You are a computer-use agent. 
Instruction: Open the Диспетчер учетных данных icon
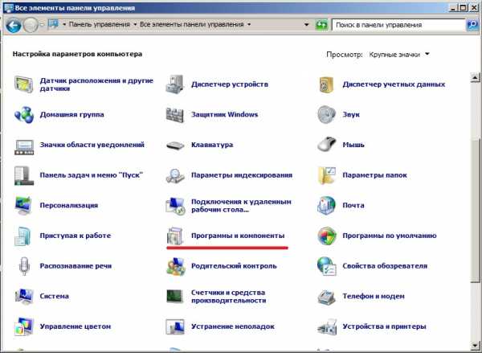[326, 84]
